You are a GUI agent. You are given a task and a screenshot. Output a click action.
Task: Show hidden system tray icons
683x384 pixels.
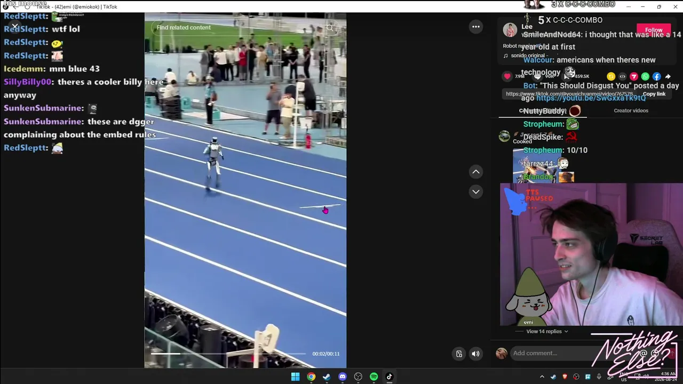(x=542, y=377)
